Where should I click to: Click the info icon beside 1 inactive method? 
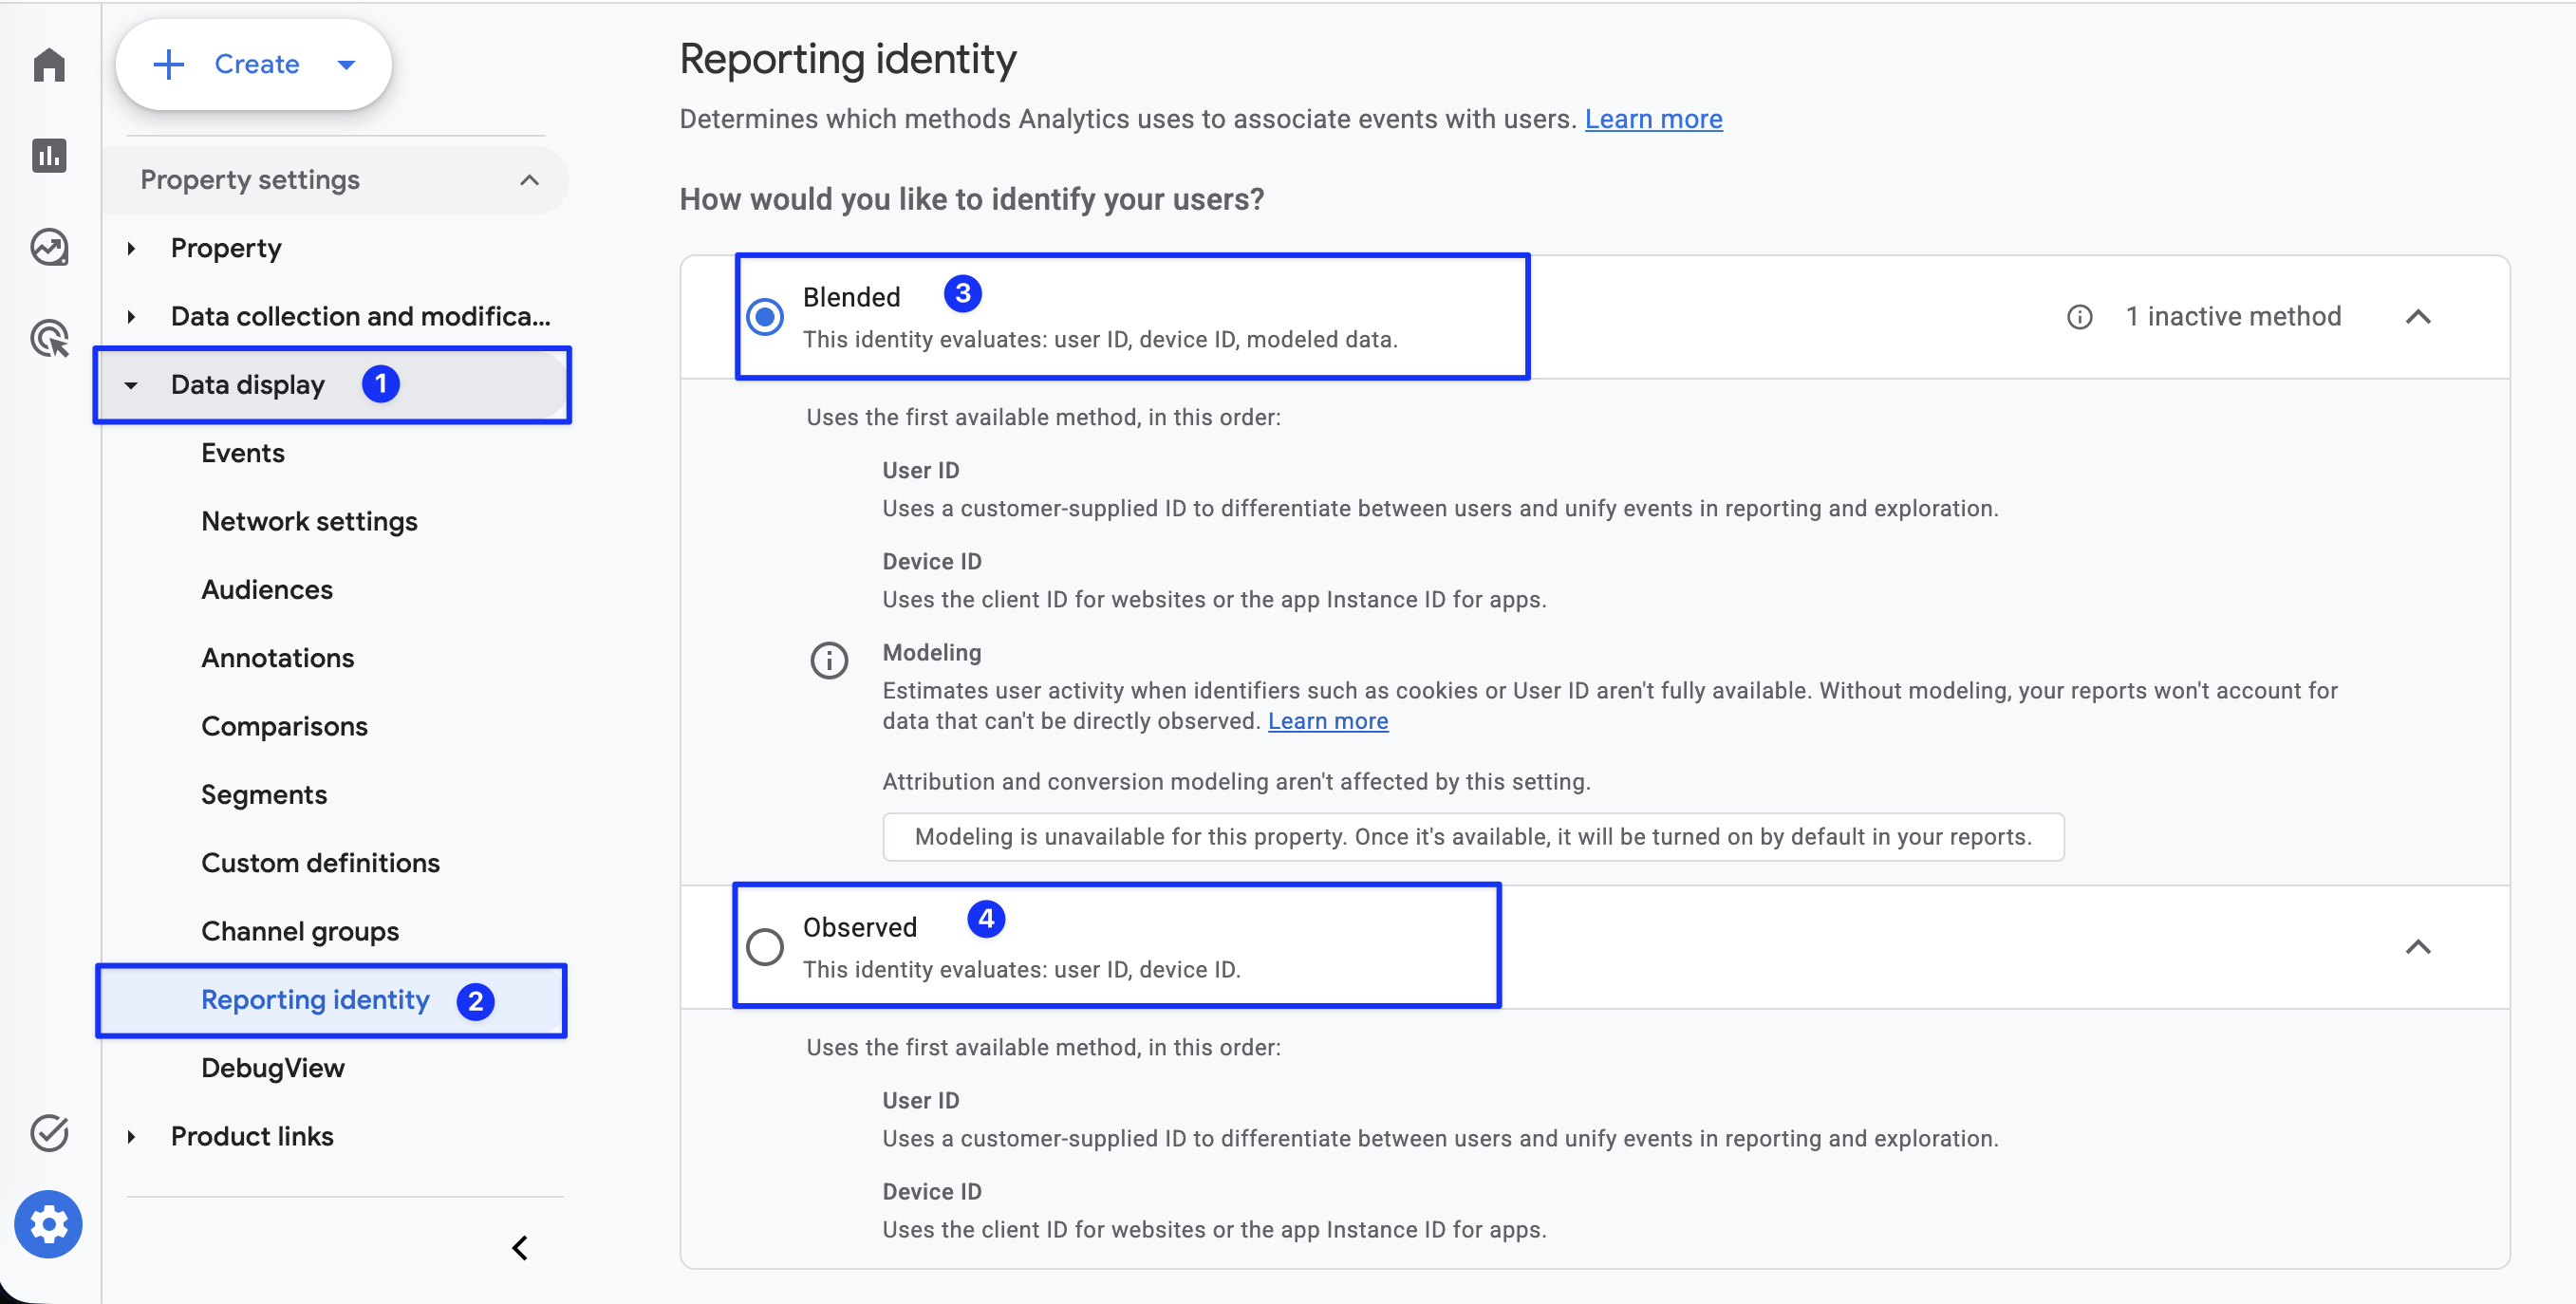point(2079,317)
